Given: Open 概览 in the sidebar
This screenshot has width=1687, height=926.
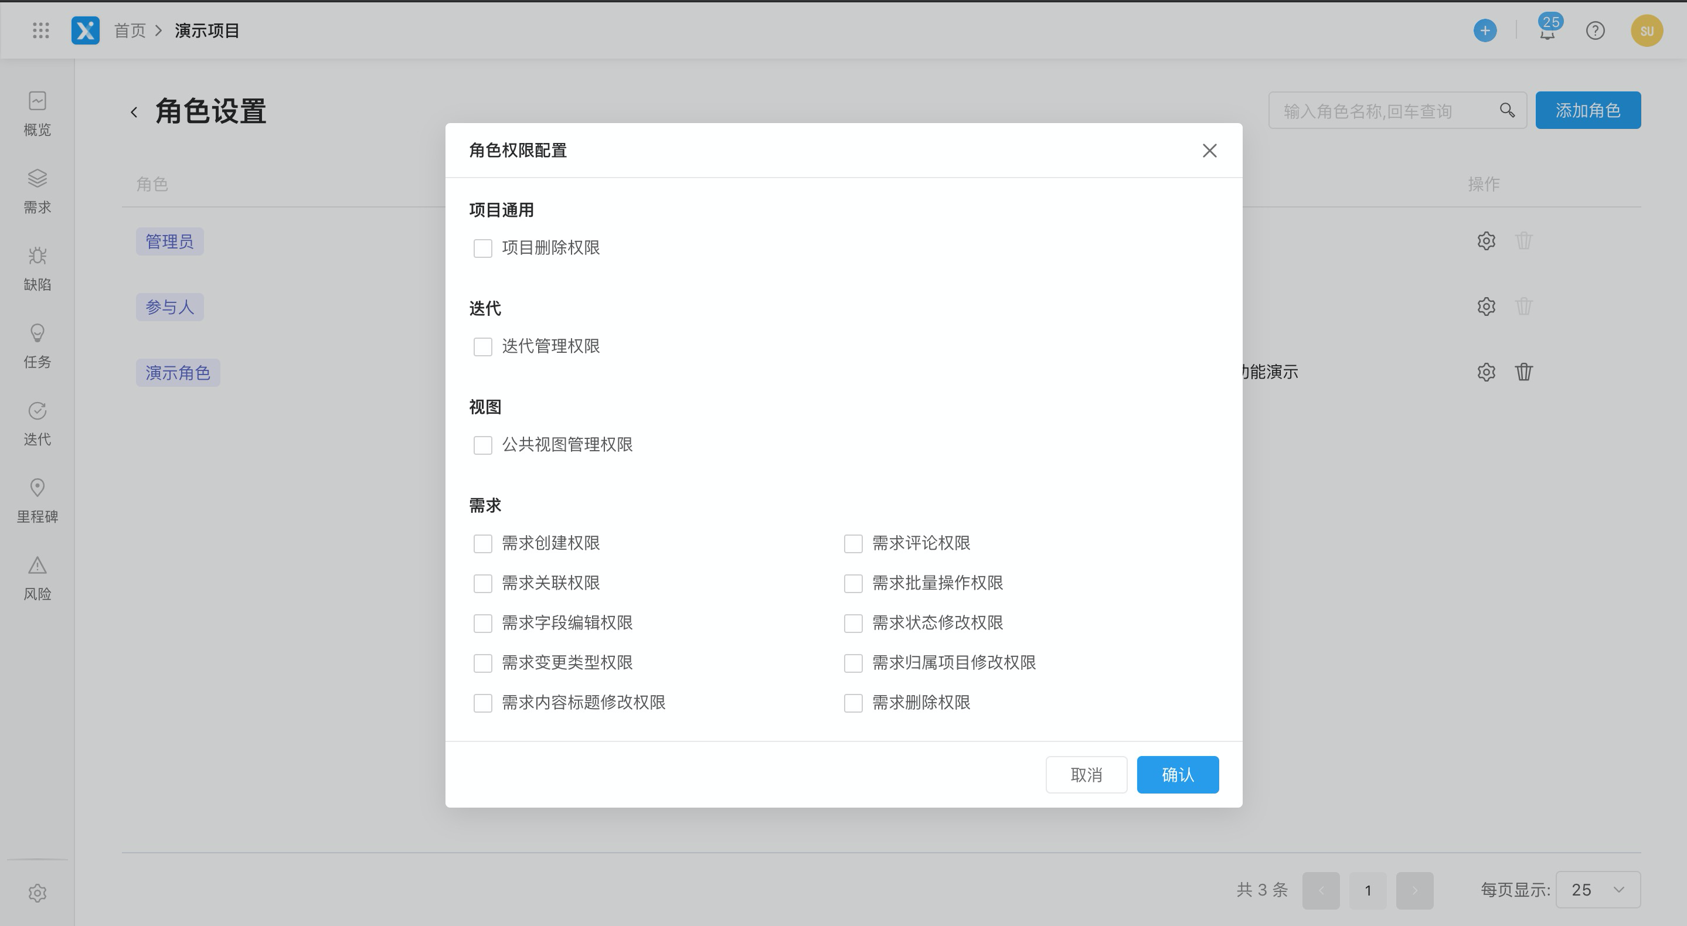Looking at the screenshot, I should [38, 114].
